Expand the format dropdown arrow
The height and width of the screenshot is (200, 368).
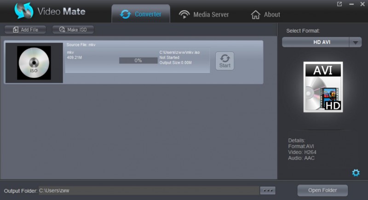point(356,42)
